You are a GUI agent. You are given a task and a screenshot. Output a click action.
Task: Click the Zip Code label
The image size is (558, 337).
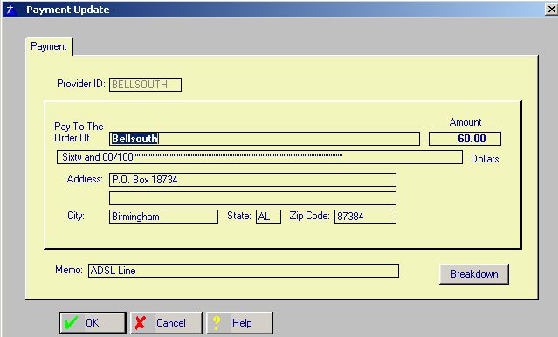pyautogui.click(x=309, y=216)
